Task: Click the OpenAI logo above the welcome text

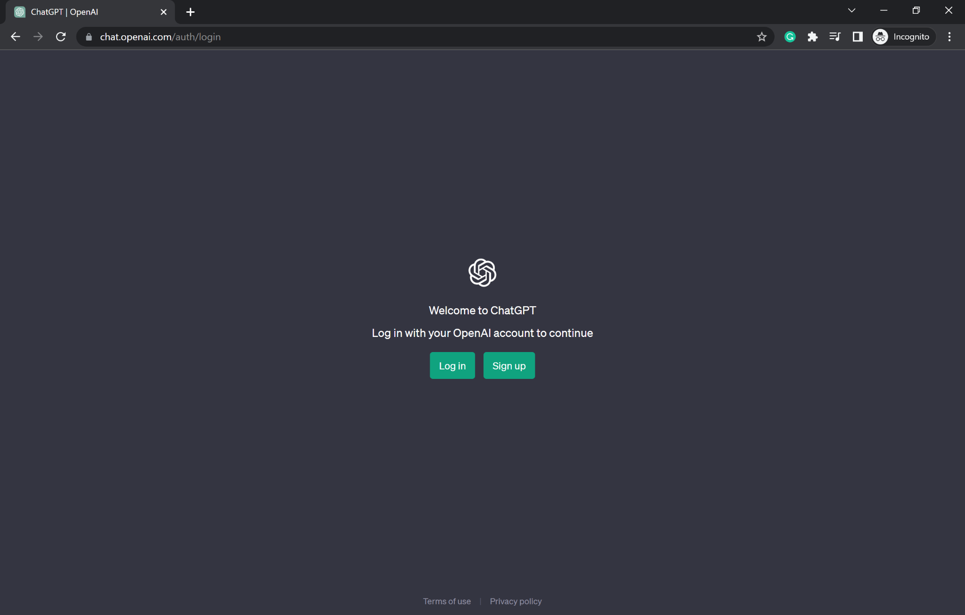Action: (x=482, y=272)
